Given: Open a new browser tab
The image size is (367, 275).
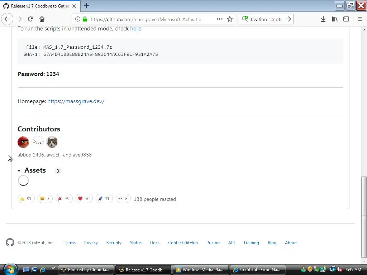Looking at the screenshot, I should coord(86,6).
